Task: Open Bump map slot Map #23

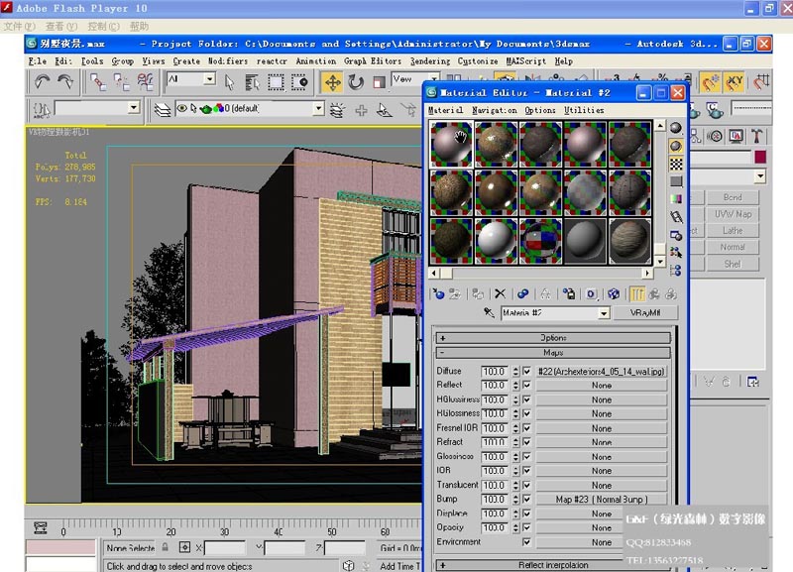Action: (602, 500)
